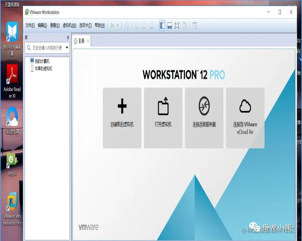Click the send Ctrl+Alt+Del toolbar icon
Image resolution: width=302 pixels, height=241 pixels.
click(127, 25)
